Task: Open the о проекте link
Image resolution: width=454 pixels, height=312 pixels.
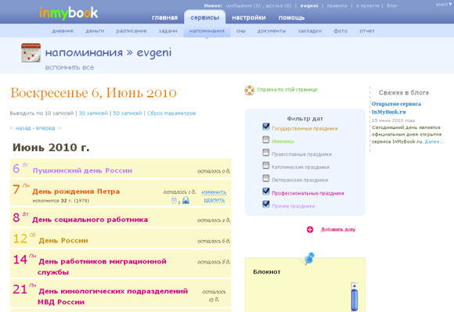Action: tap(368, 5)
